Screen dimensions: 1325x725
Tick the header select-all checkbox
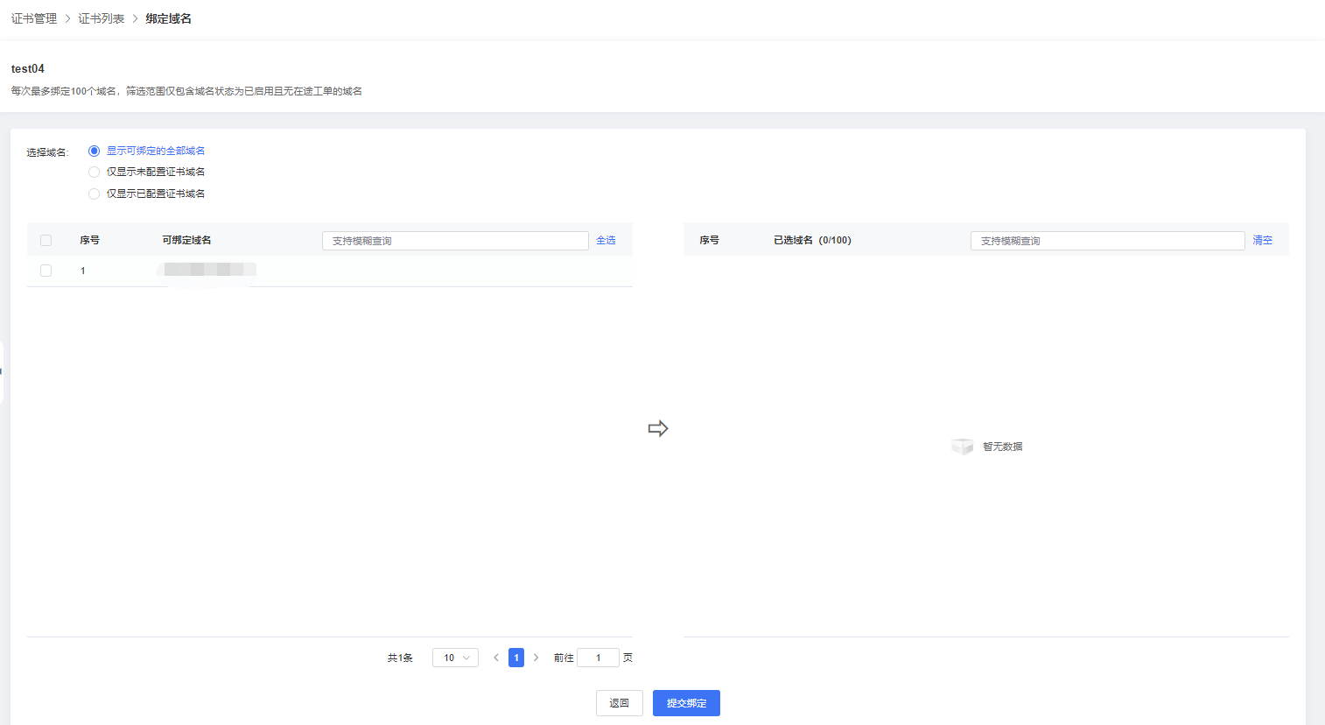(46, 240)
